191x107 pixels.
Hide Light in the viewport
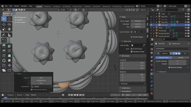pos(186,14)
